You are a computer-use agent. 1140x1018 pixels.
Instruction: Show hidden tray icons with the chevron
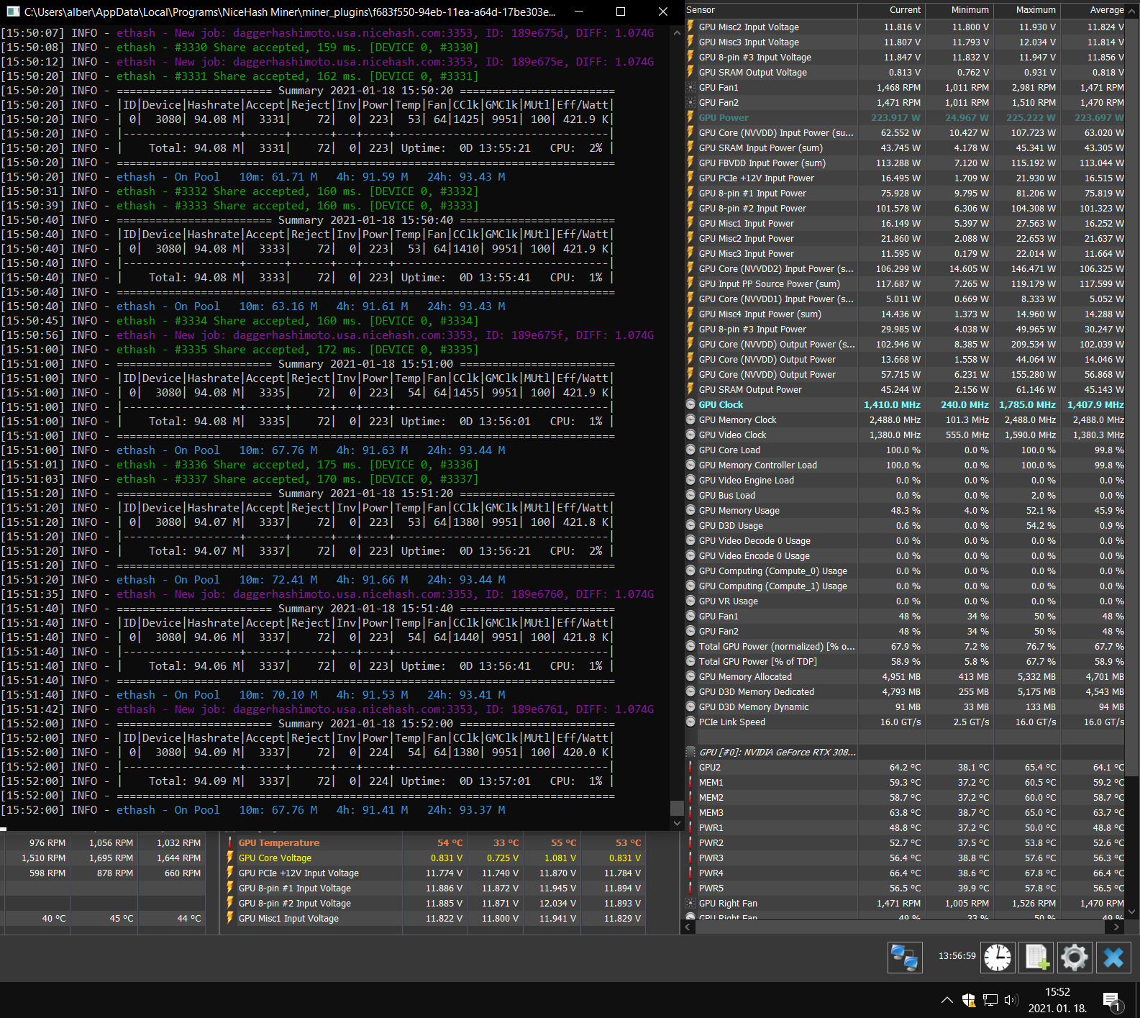tap(947, 1000)
